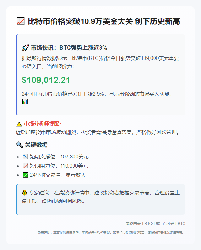Click the 短期阻力位：110,000美元 list item
This screenshot has height=250, width=201.
tap(59, 166)
